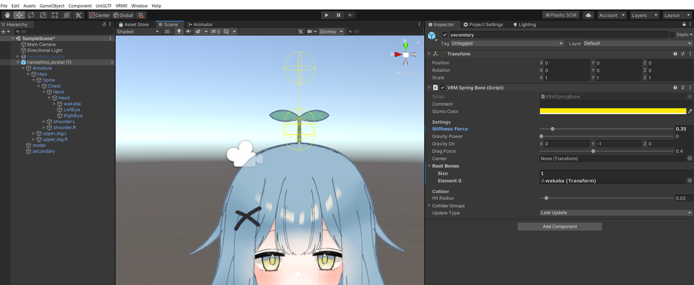Toggle the secondary object active checkbox
This screenshot has height=285, width=694.
pyautogui.click(x=445, y=35)
